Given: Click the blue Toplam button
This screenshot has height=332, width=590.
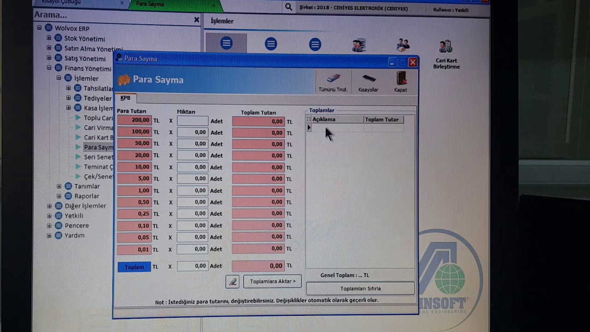Looking at the screenshot, I should [134, 267].
